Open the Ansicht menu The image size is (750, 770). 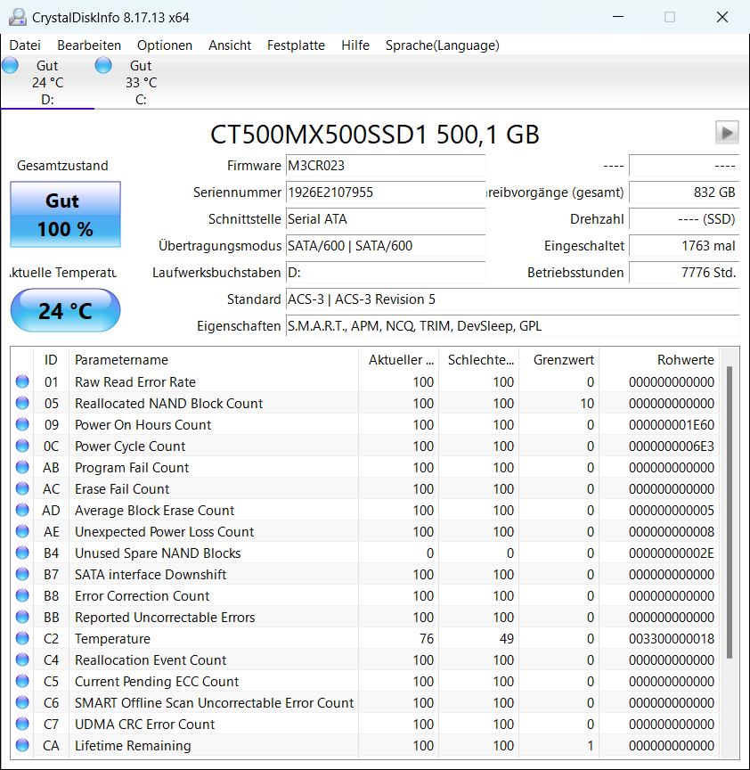click(x=229, y=45)
